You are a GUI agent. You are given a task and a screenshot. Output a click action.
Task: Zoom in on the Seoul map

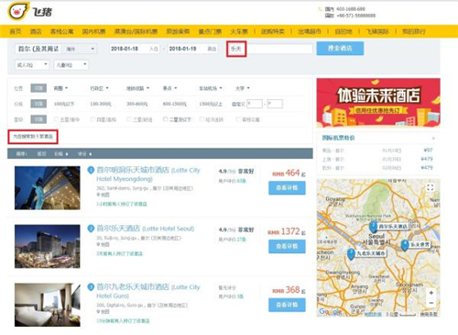point(431,293)
